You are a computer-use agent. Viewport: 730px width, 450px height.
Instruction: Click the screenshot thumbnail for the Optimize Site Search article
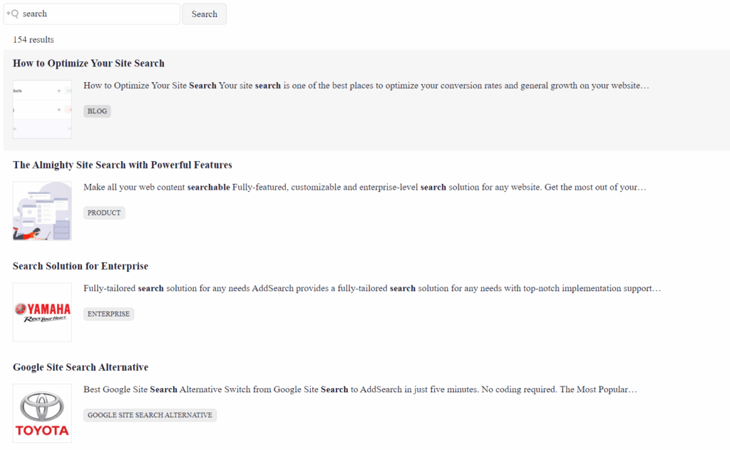click(42, 109)
